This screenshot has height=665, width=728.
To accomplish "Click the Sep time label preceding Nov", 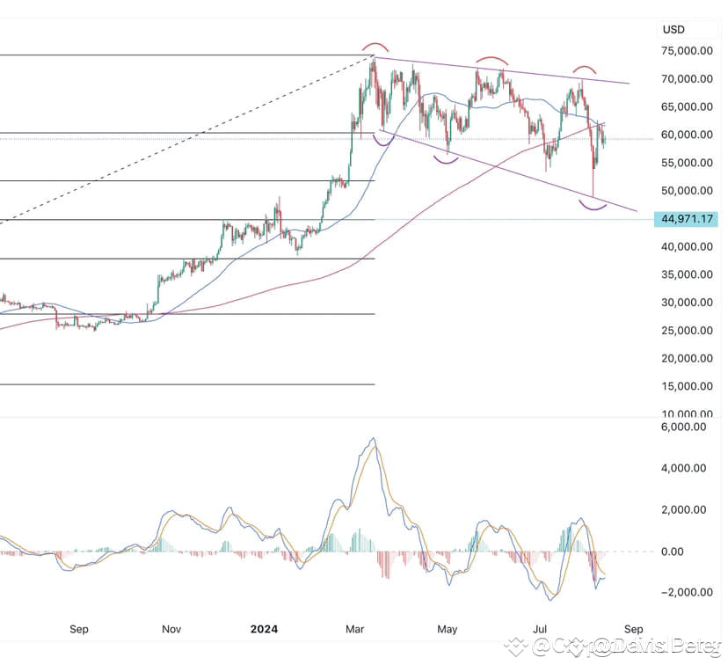I will 79,629.
